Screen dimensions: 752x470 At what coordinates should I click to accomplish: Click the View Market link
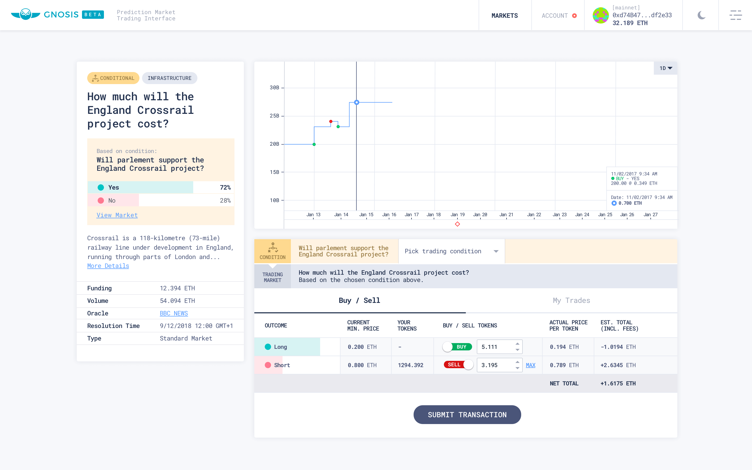pos(117,215)
